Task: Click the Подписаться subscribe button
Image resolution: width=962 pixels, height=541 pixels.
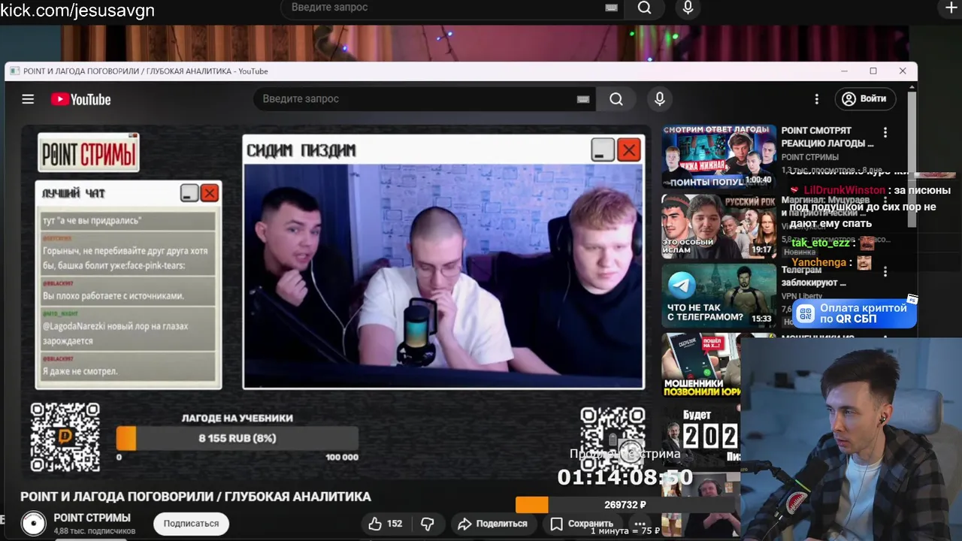Action: (192, 524)
